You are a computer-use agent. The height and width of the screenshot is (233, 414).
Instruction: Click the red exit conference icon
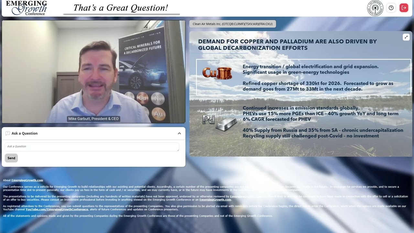pos(404,8)
